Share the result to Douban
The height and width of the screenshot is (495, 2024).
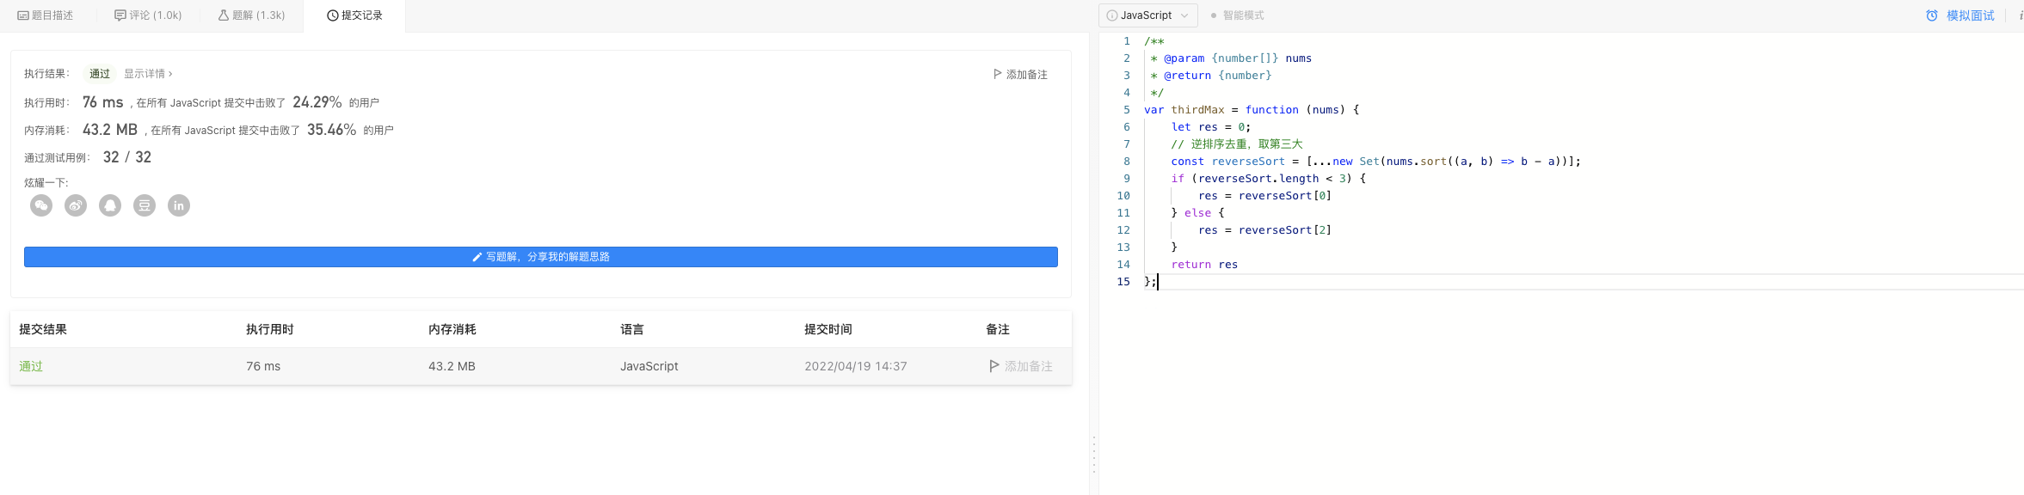(x=145, y=205)
